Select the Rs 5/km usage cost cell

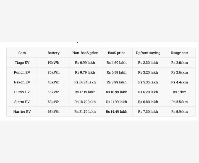point(180,92)
